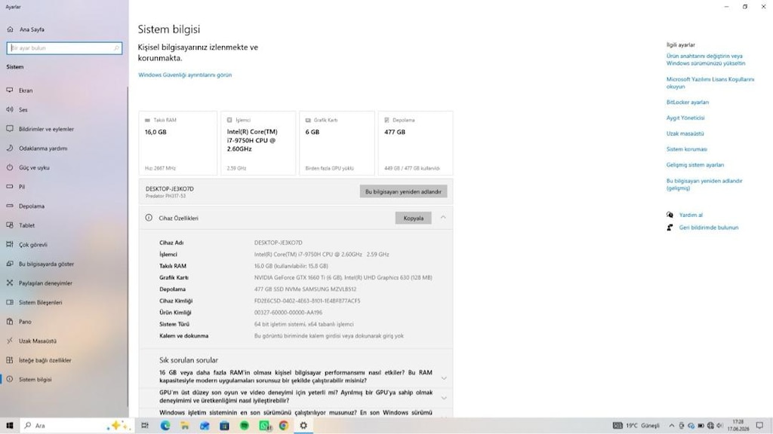Open BitLocker ayarları link

687,102
